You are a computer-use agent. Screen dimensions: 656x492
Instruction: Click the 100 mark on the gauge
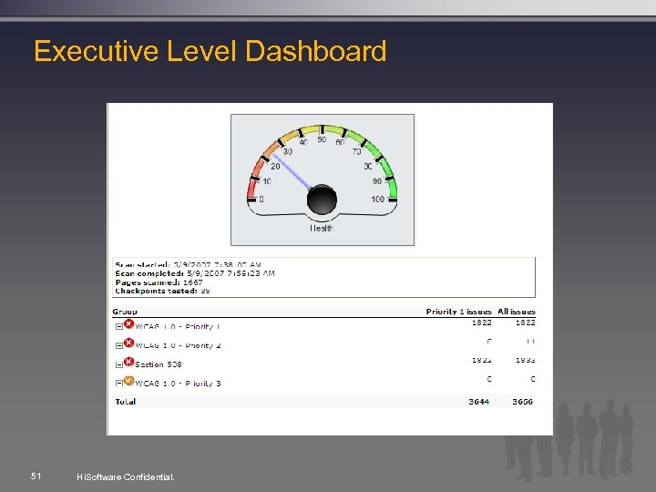[378, 200]
